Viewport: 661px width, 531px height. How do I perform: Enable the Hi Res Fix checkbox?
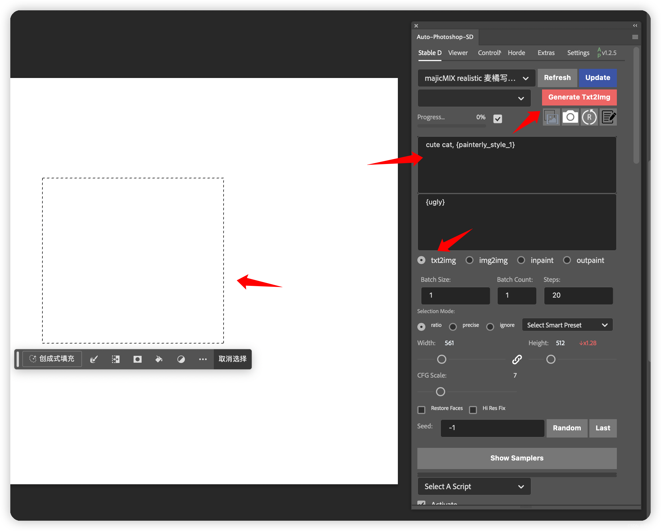coord(473,410)
